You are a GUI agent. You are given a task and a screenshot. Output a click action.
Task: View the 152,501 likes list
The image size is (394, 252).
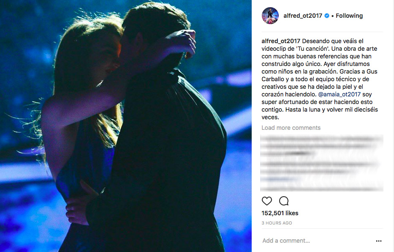point(280,213)
